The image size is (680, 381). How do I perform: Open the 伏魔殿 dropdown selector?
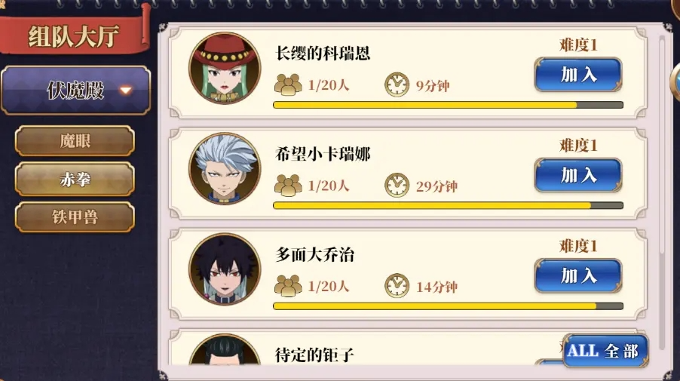76,91
